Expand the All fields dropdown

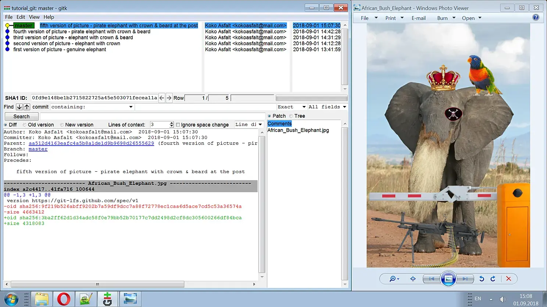327,107
